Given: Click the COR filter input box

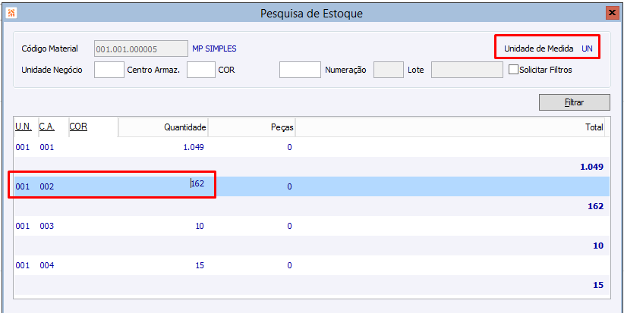Looking at the screenshot, I should (x=300, y=70).
